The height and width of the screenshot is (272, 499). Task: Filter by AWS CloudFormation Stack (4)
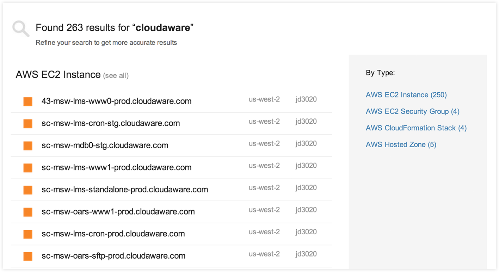[x=416, y=128]
